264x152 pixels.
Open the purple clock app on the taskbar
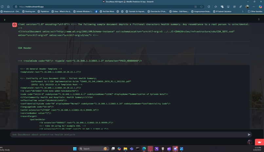tap(157, 149)
